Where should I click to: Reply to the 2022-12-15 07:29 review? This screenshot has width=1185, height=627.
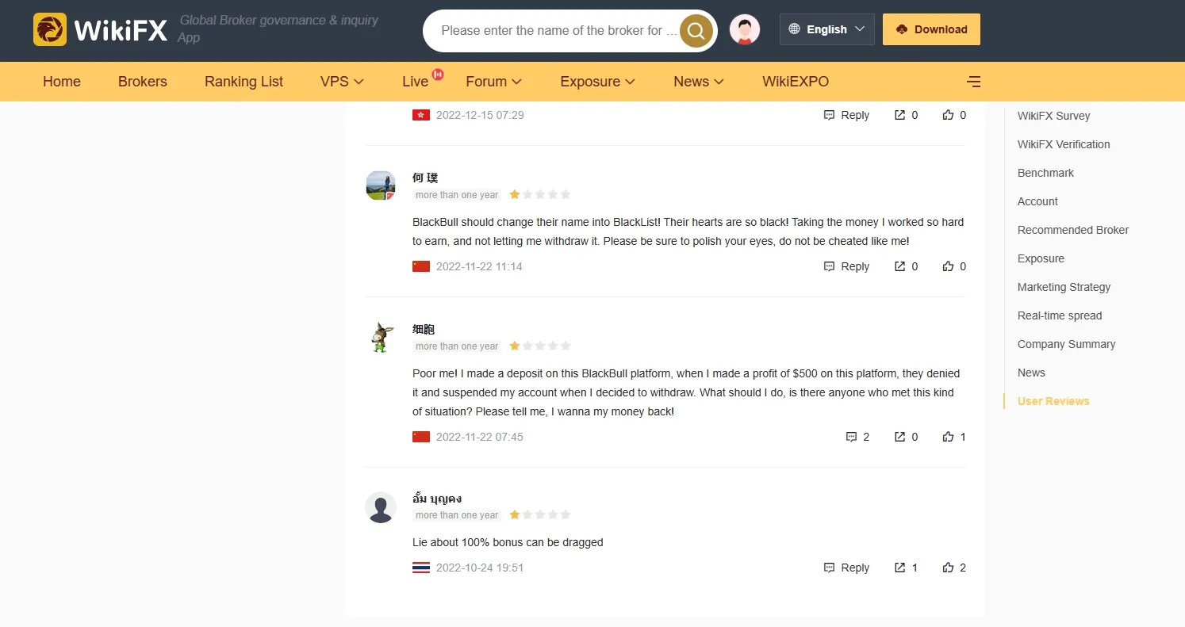point(847,115)
